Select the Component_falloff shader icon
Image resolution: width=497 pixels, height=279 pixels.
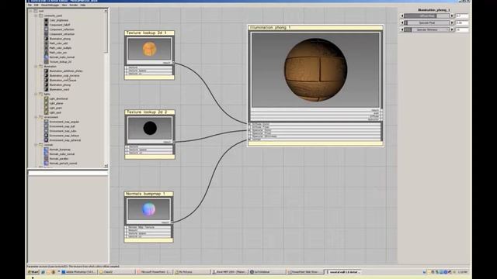point(47,25)
